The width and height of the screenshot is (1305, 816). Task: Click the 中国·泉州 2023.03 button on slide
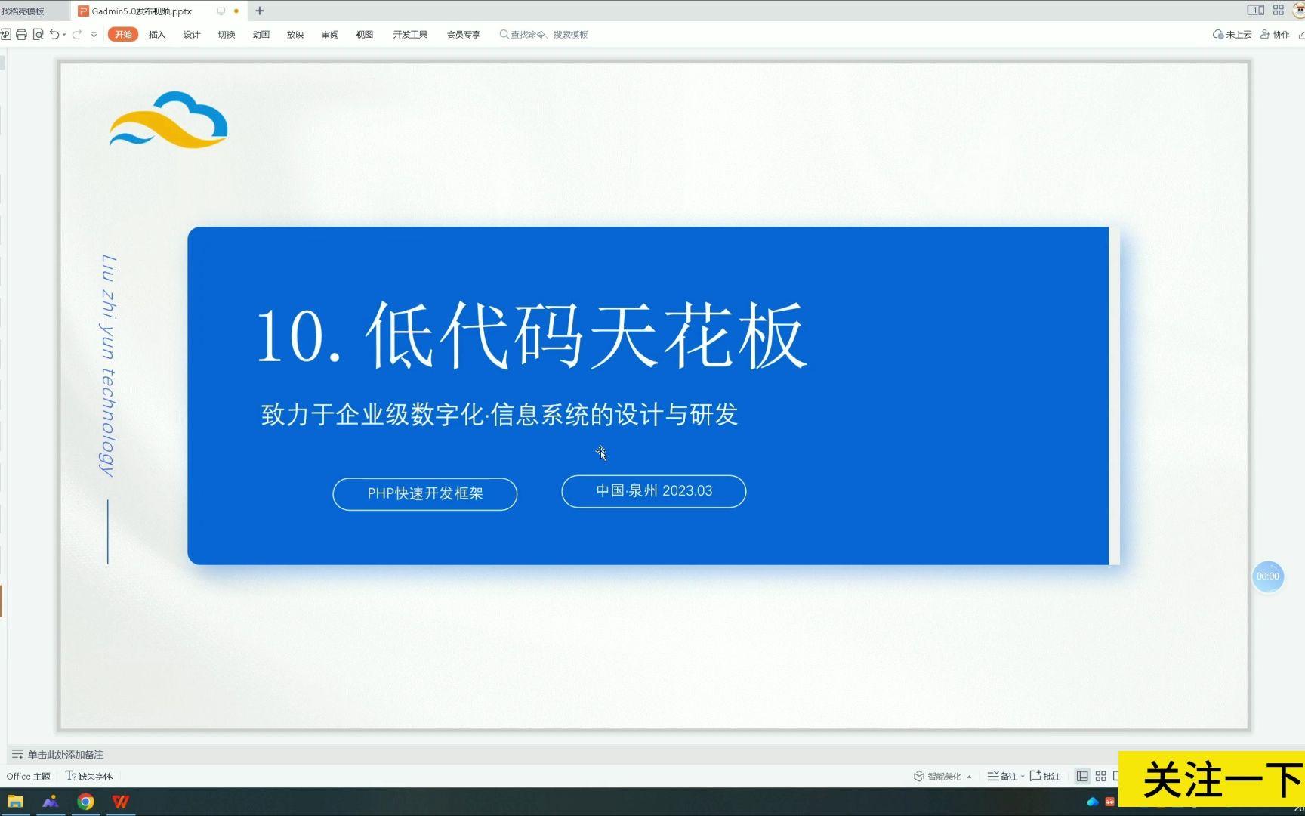(x=654, y=491)
